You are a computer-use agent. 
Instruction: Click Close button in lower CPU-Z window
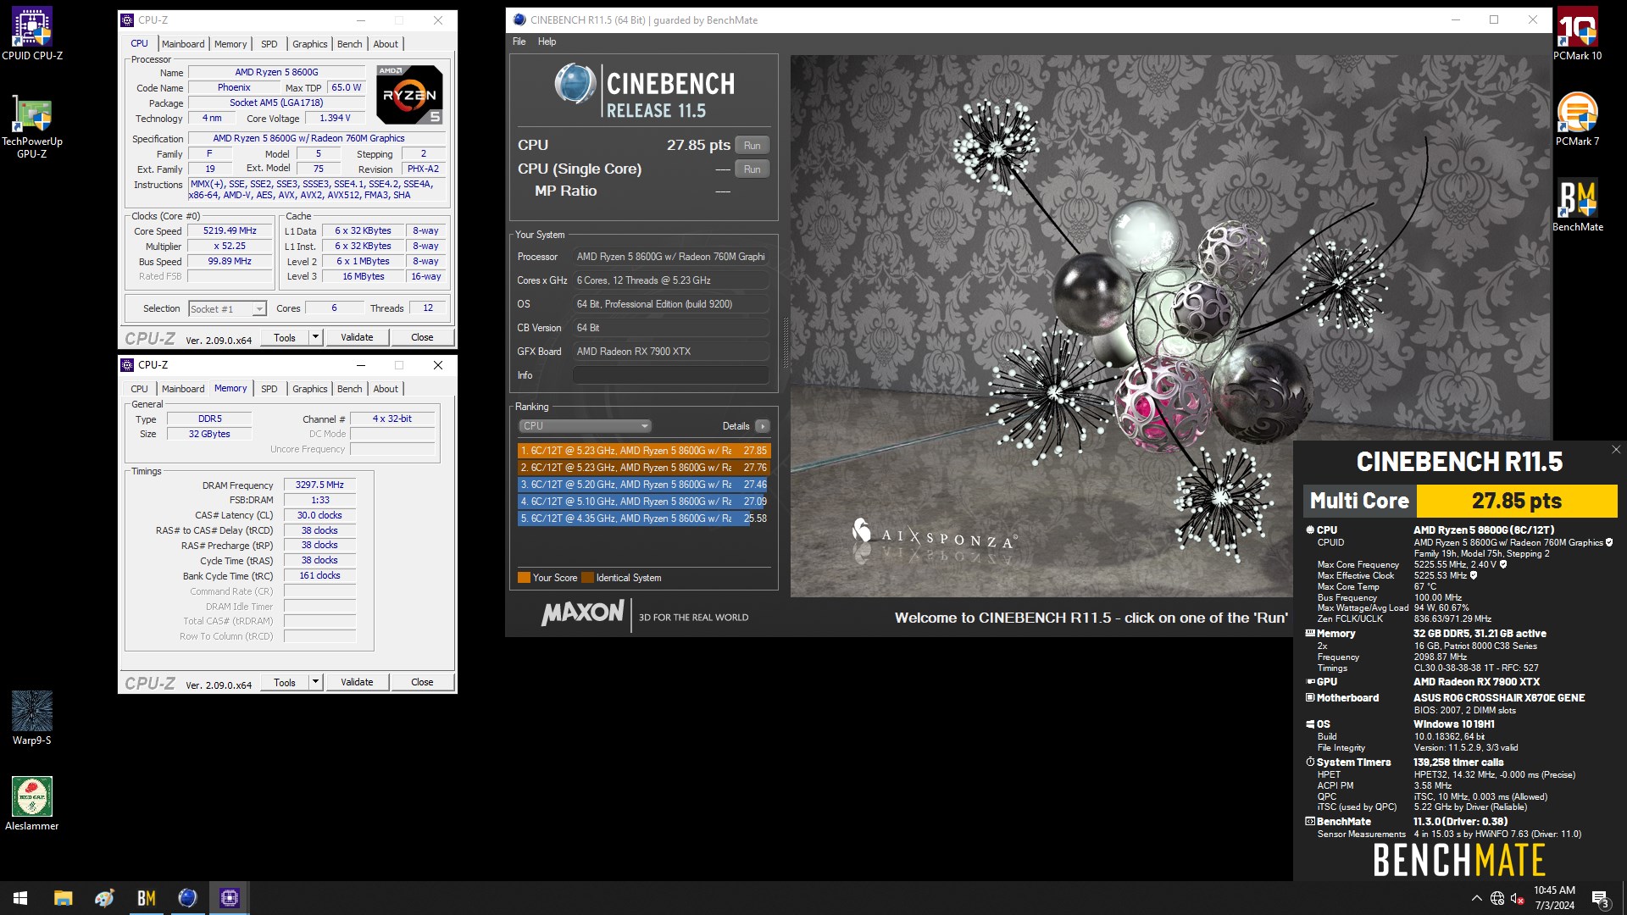(422, 682)
